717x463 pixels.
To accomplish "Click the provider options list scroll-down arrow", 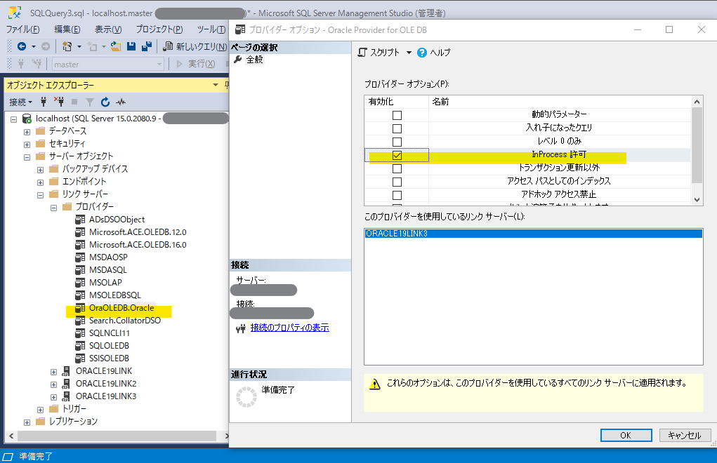I will click(697, 199).
